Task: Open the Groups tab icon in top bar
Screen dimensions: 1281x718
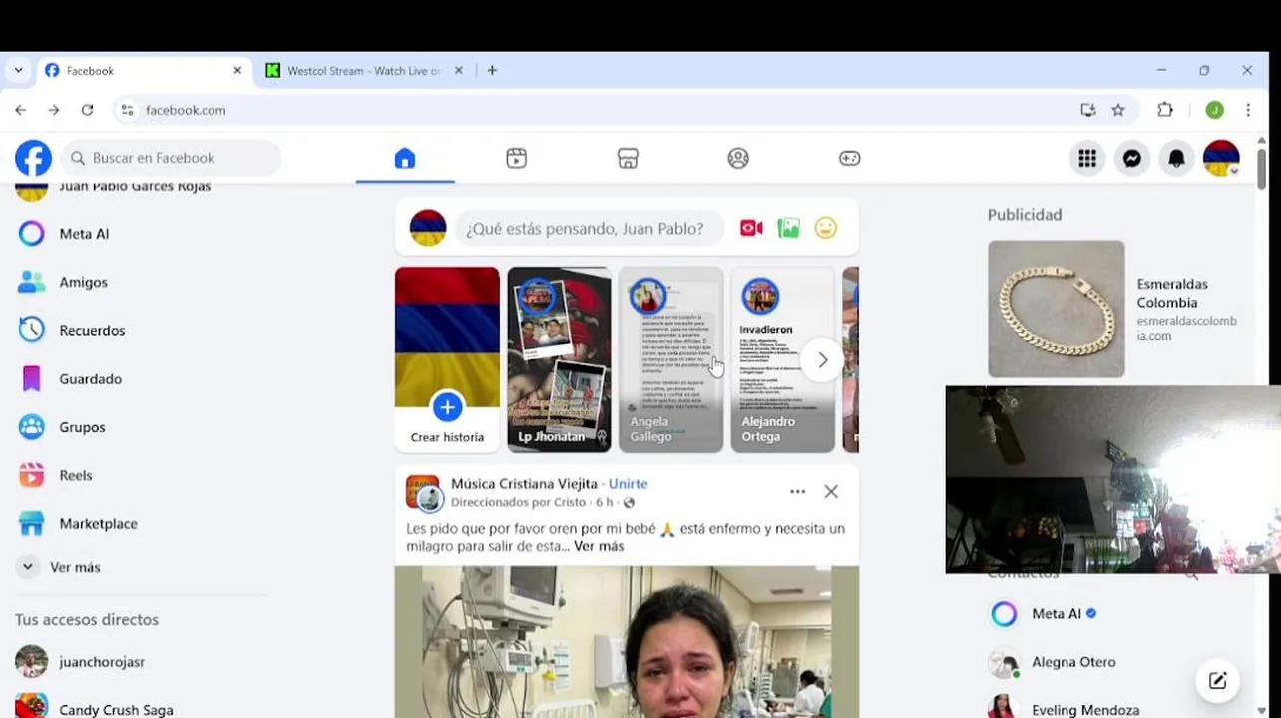Action: [738, 158]
